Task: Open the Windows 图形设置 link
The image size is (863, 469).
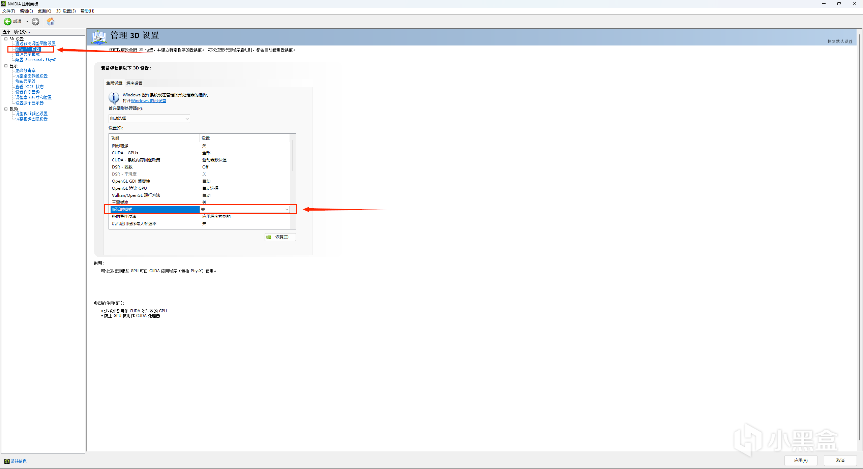Action: (x=148, y=101)
